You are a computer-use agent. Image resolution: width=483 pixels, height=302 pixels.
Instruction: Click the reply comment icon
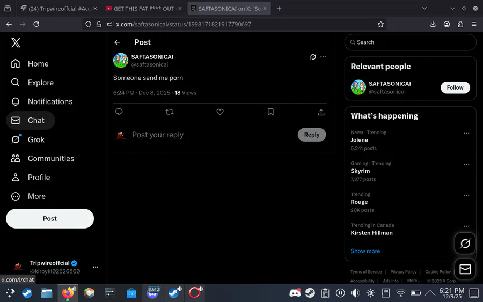click(119, 112)
